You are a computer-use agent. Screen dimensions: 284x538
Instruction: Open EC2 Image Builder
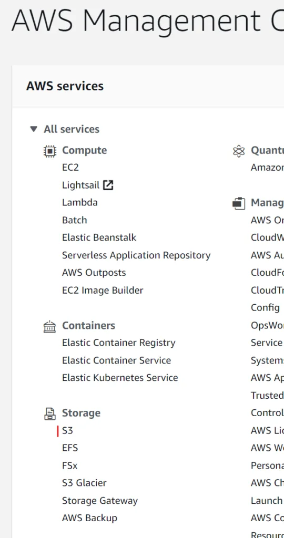[103, 290]
